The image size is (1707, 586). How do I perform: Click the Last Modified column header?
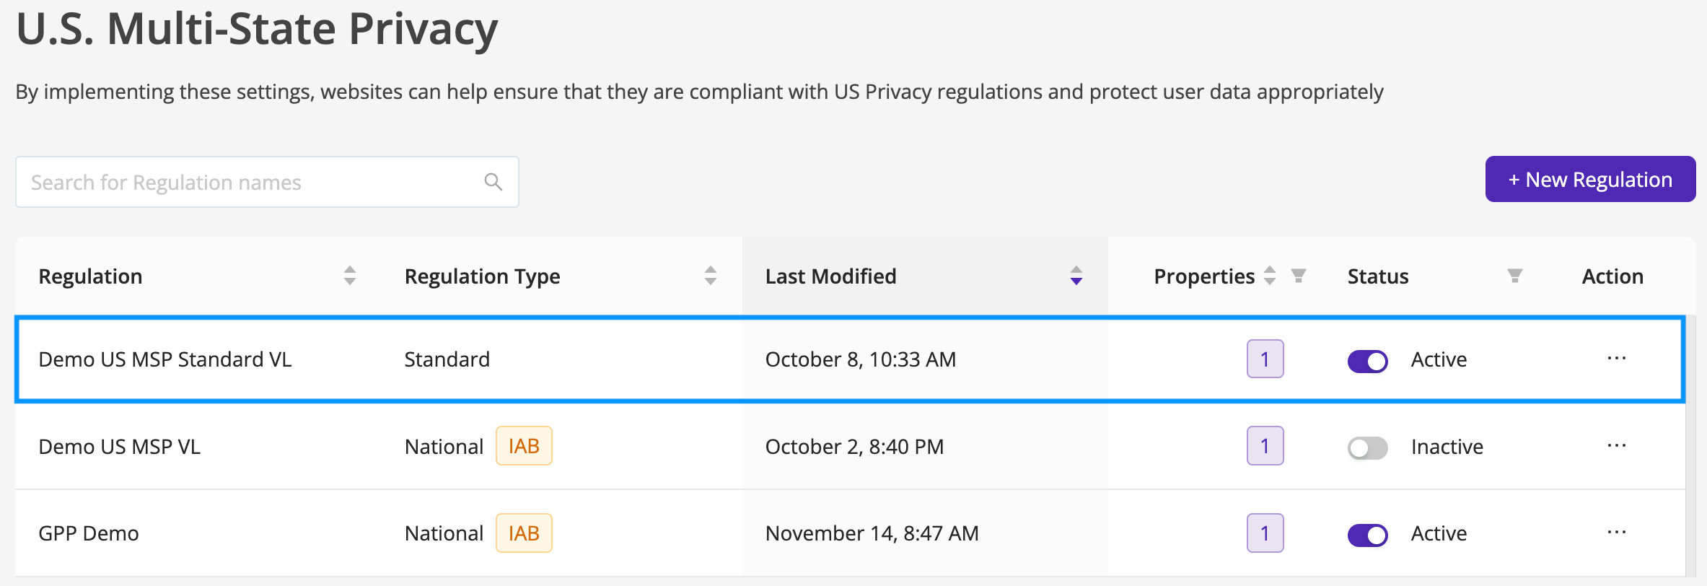(830, 276)
